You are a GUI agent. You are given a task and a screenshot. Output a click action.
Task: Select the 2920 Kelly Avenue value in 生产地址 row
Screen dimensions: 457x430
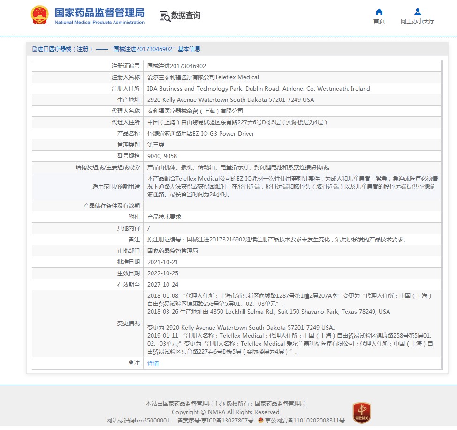230,99
